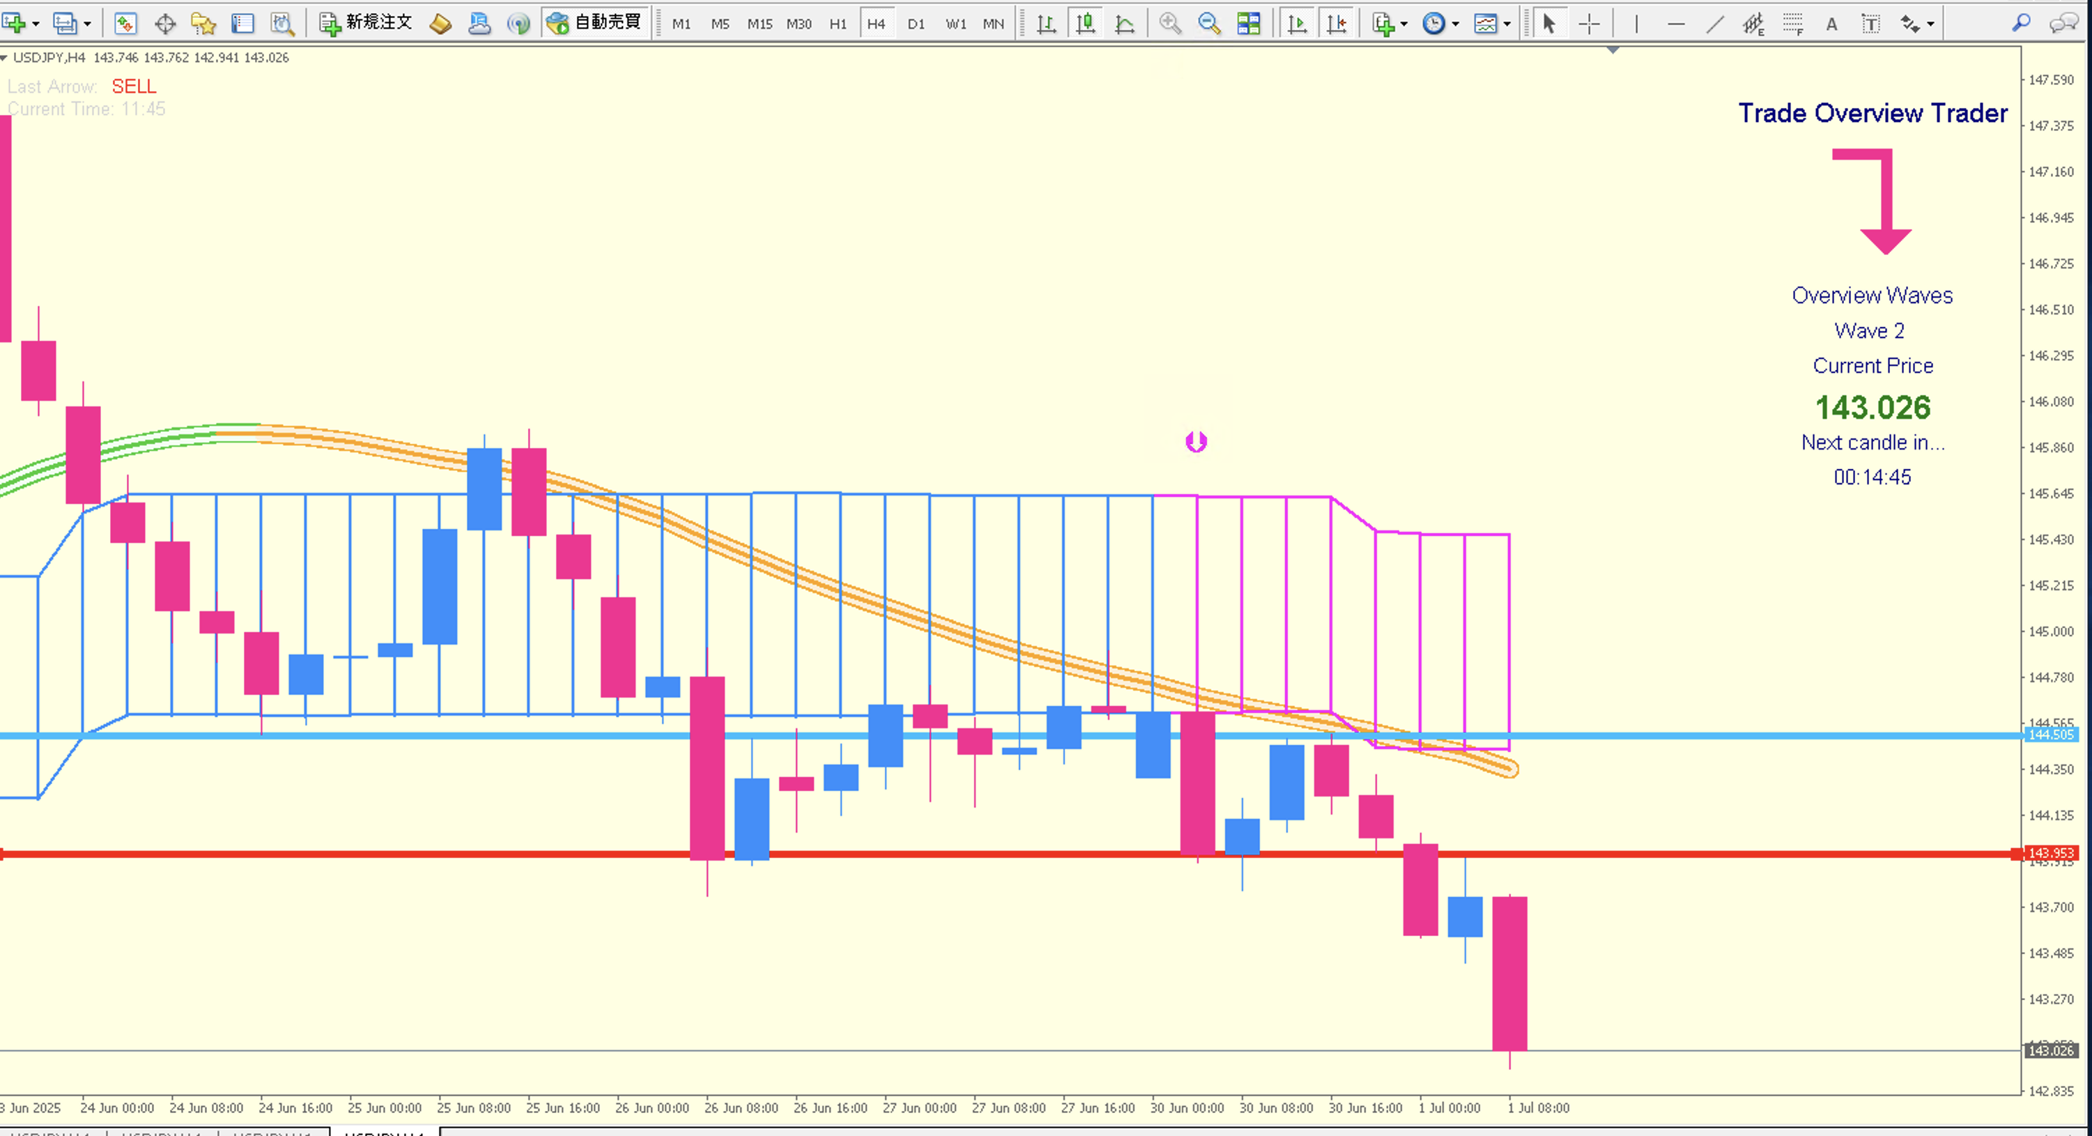
Task: Expand the periodicity clock dropdown arrow
Action: pyautogui.click(x=1455, y=24)
